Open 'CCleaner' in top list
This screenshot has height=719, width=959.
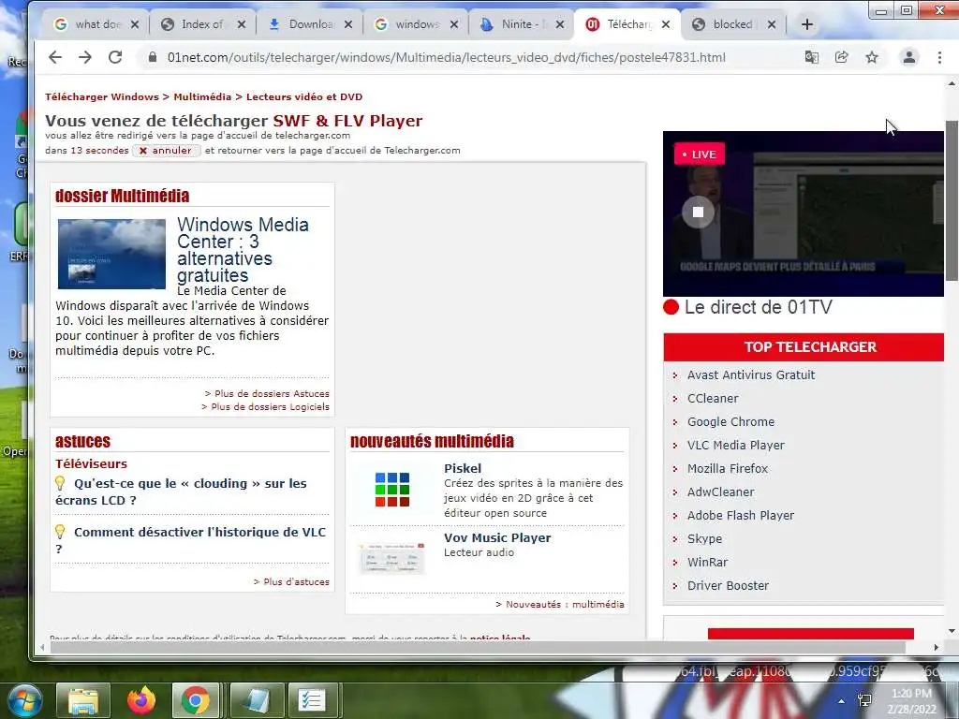713,398
